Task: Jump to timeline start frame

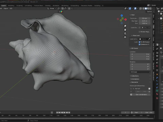Action: pyautogui.click(x=57, y=113)
